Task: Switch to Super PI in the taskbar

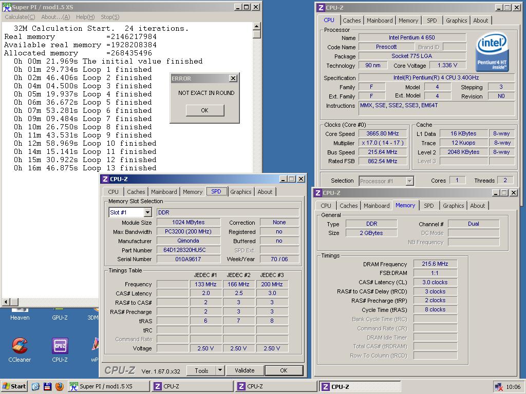Action: pyautogui.click(x=108, y=386)
